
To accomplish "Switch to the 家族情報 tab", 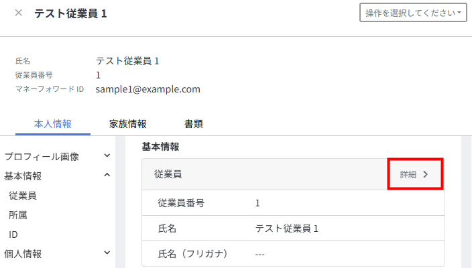I will coord(128,123).
